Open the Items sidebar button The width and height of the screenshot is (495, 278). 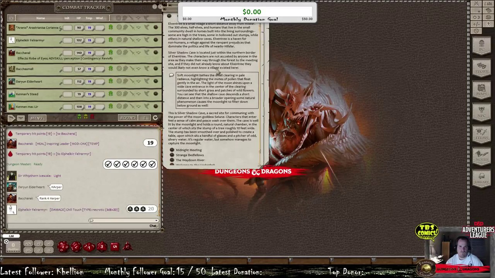click(481, 134)
